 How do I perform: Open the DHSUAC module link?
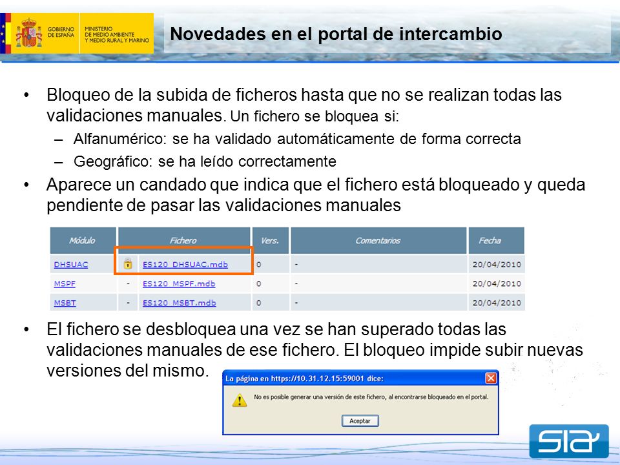[71, 265]
